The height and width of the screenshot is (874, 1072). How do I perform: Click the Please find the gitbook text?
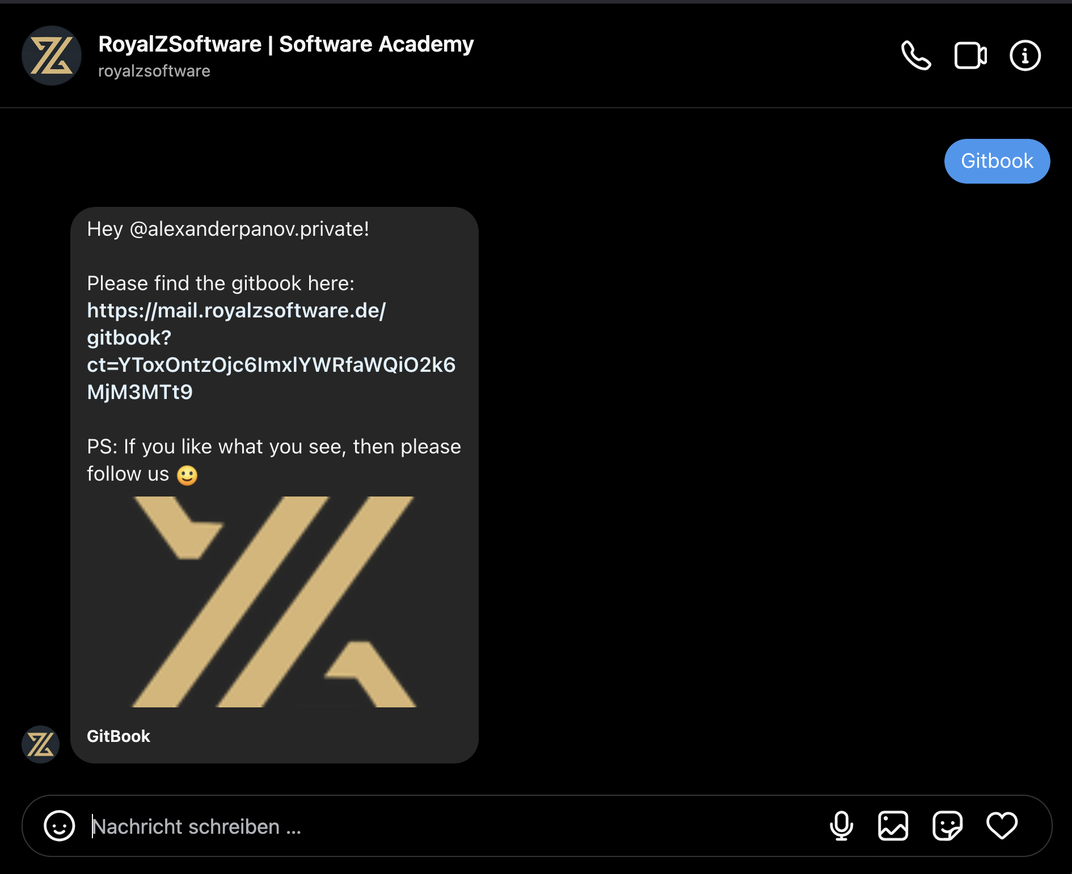[221, 283]
